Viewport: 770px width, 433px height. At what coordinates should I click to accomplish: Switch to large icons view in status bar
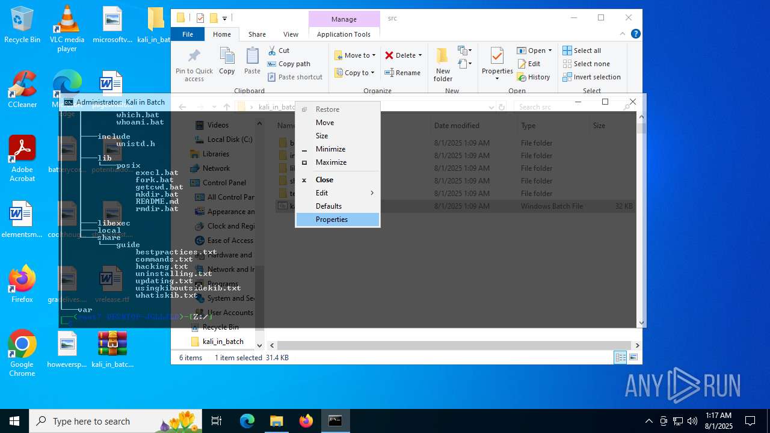tap(633, 357)
